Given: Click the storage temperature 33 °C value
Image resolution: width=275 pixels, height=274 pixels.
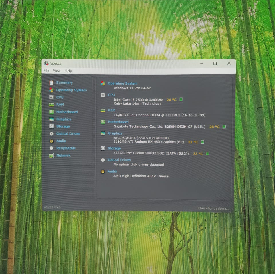Looking at the screenshot, I should [x=198, y=154].
